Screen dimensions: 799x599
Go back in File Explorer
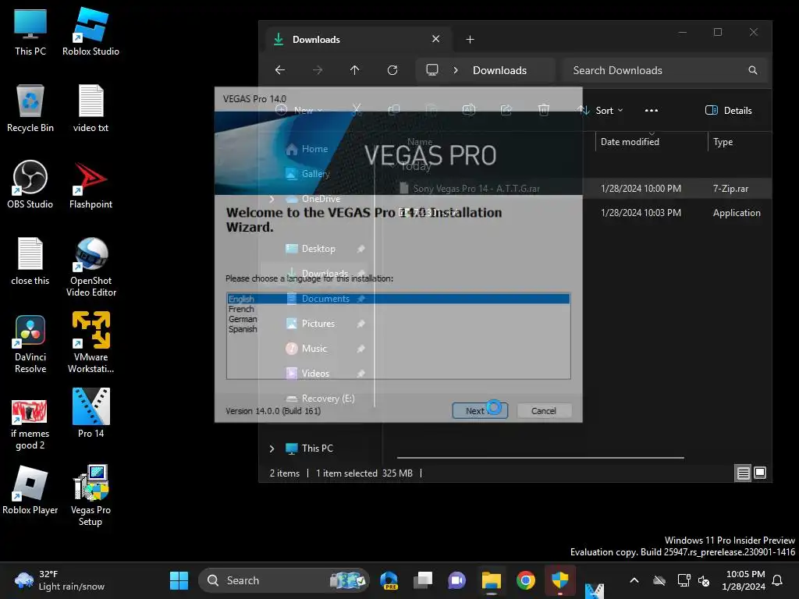pyautogui.click(x=280, y=69)
